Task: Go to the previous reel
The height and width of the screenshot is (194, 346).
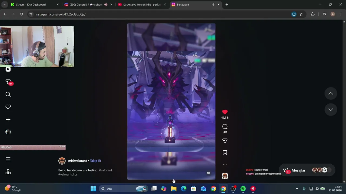Action: (331, 93)
